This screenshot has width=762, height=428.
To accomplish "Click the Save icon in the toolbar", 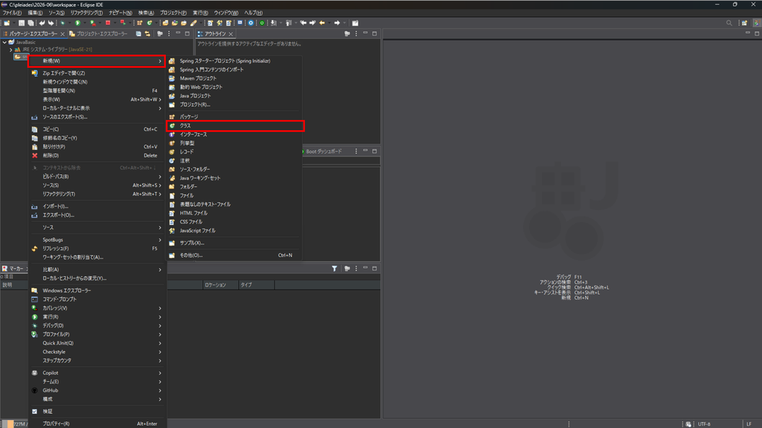I will point(22,23).
